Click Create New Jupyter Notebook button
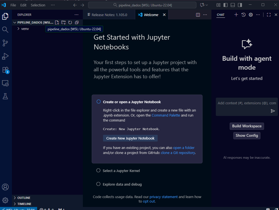 coord(130,138)
